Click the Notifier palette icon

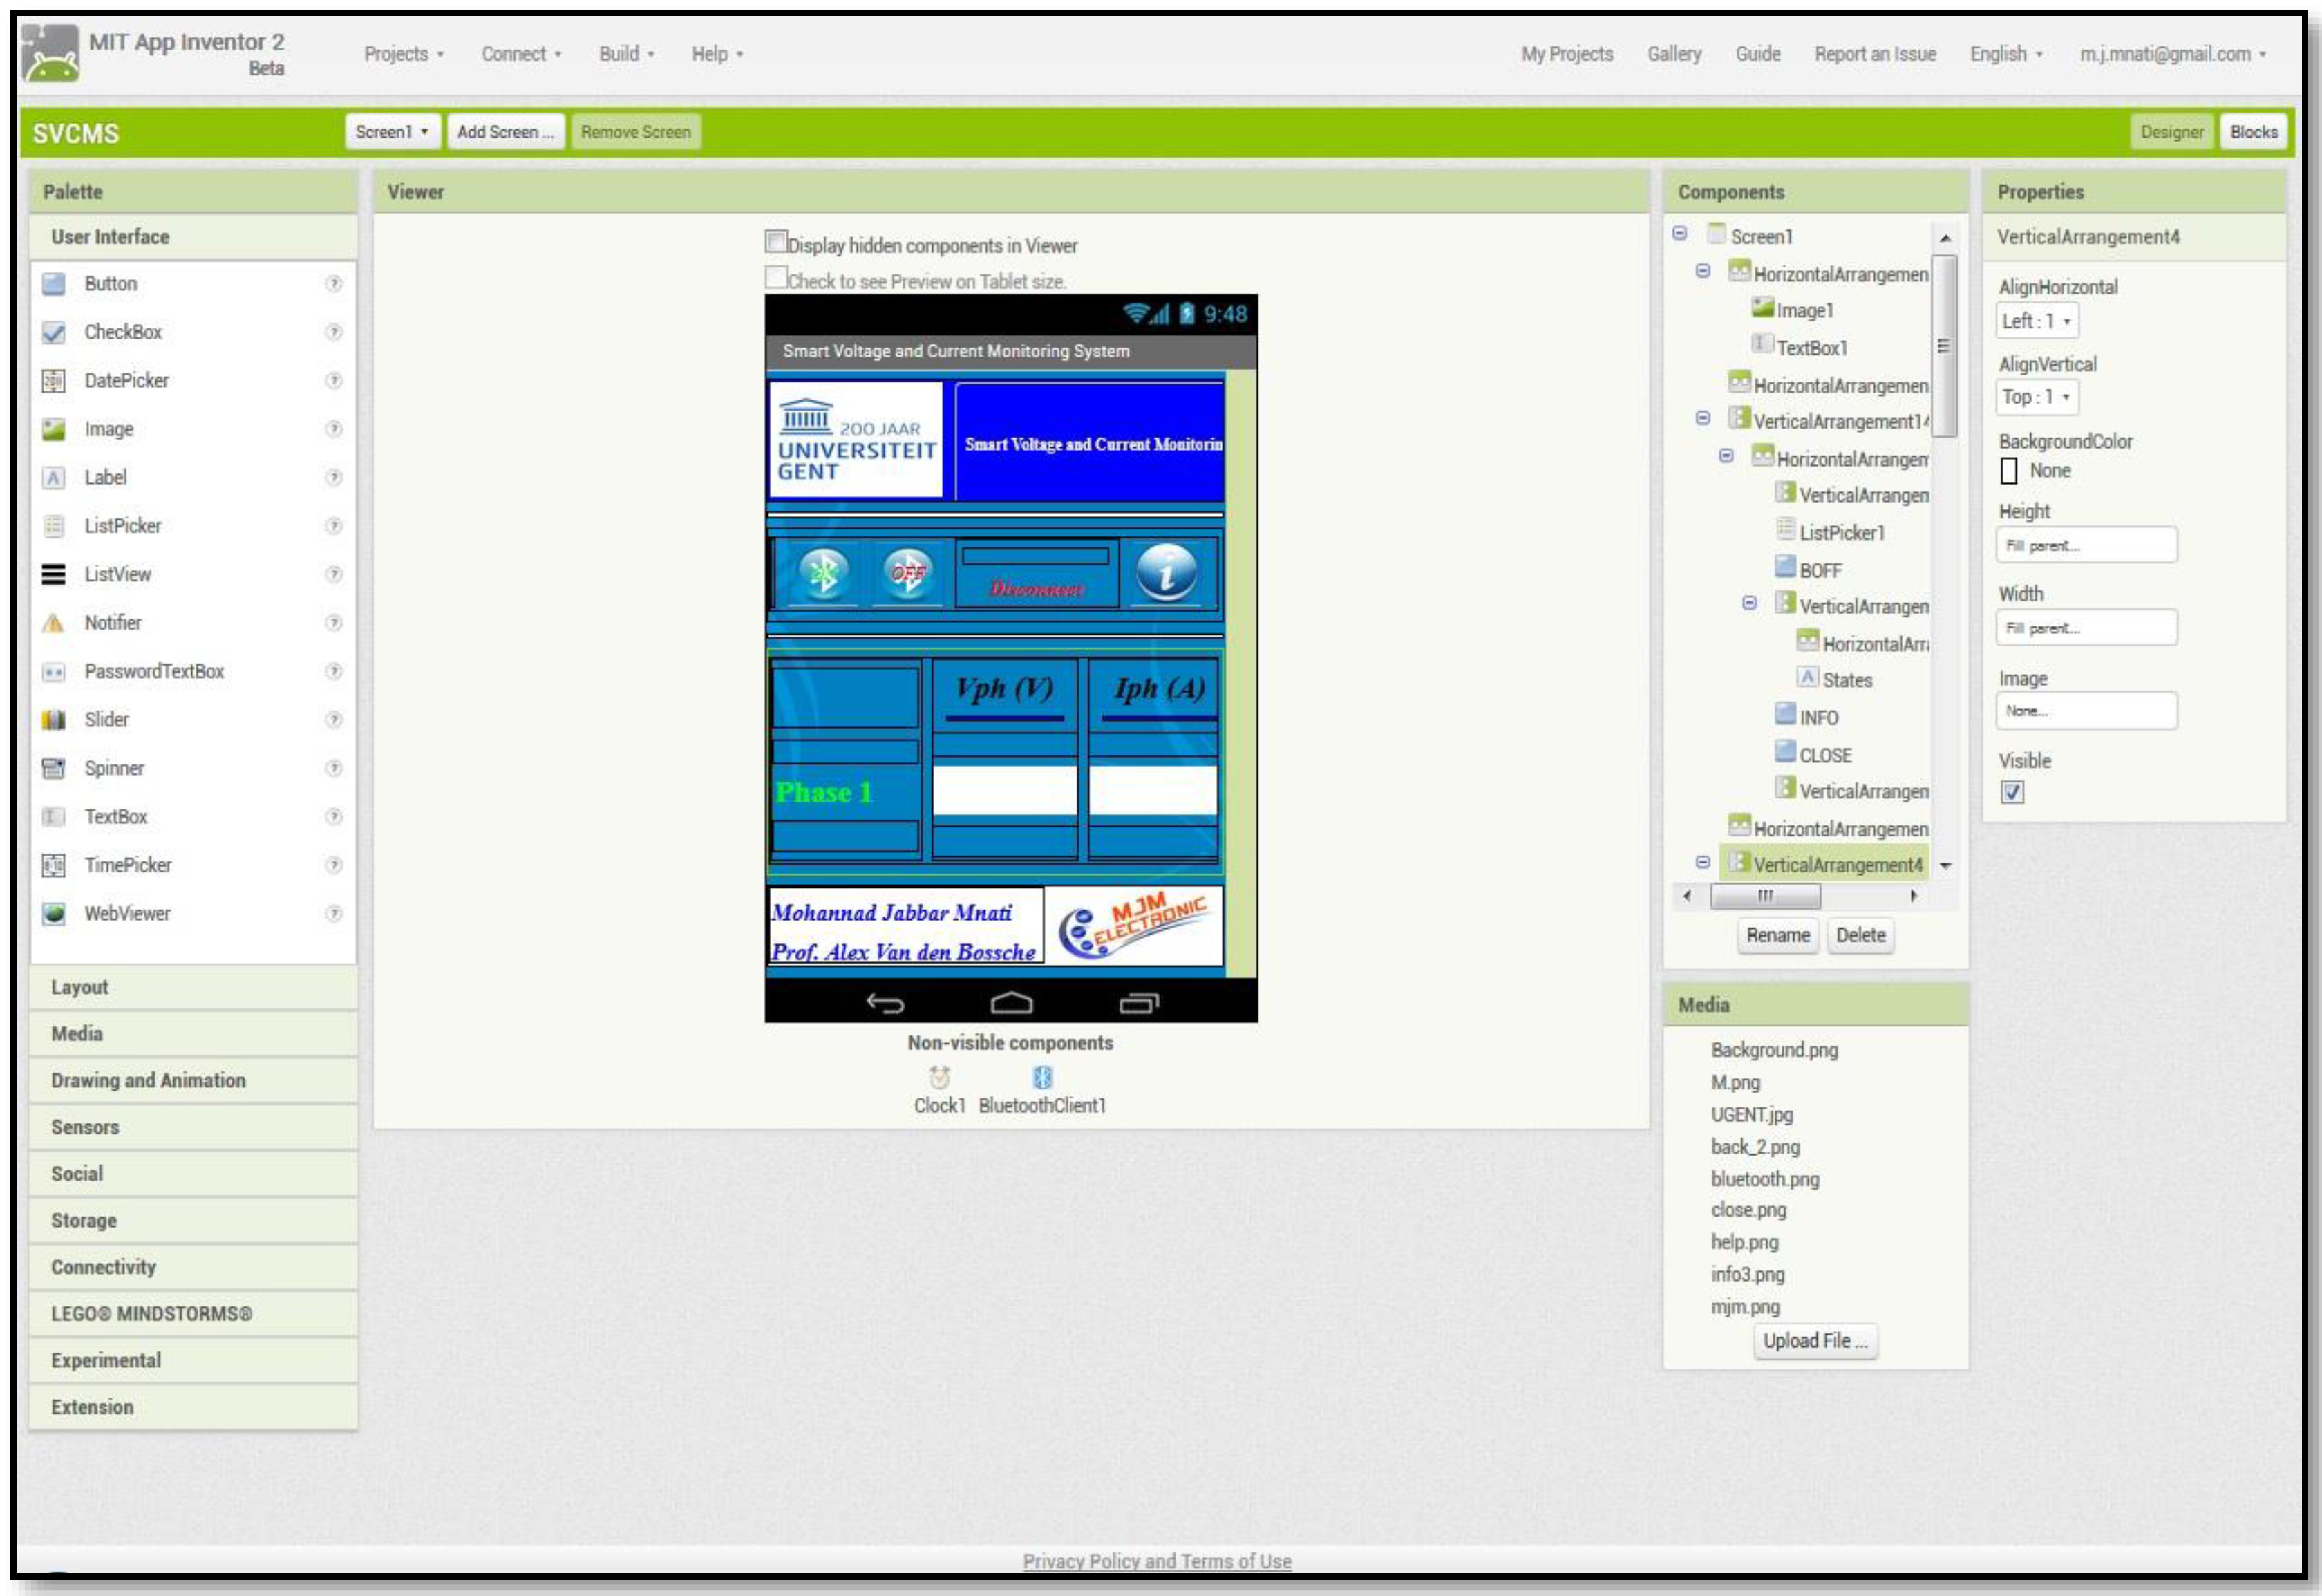[x=54, y=623]
